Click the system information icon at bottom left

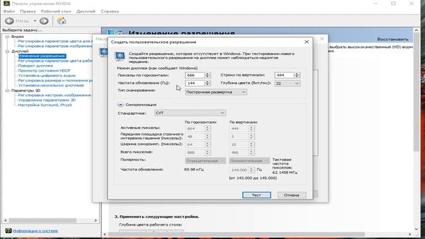8,230
